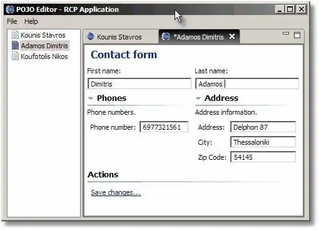Collapse the Phones section

click(91, 98)
